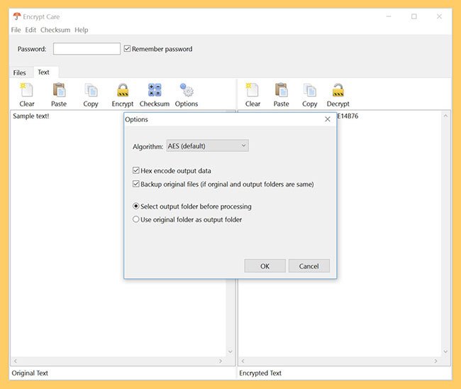Select Use original folder as output folder
The image size is (461, 389).
coord(136,219)
